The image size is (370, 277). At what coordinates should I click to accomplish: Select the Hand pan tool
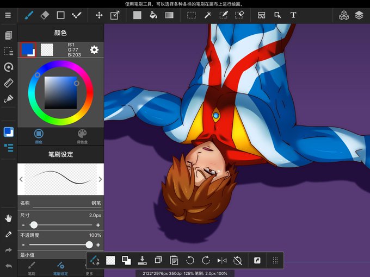point(9,218)
